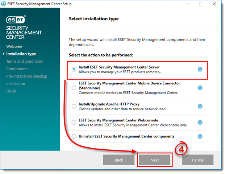Click Installation step in sidebar
Screen dimensions: 226x174
point(16,84)
